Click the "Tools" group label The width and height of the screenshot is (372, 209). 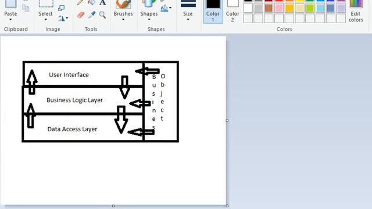(x=91, y=29)
